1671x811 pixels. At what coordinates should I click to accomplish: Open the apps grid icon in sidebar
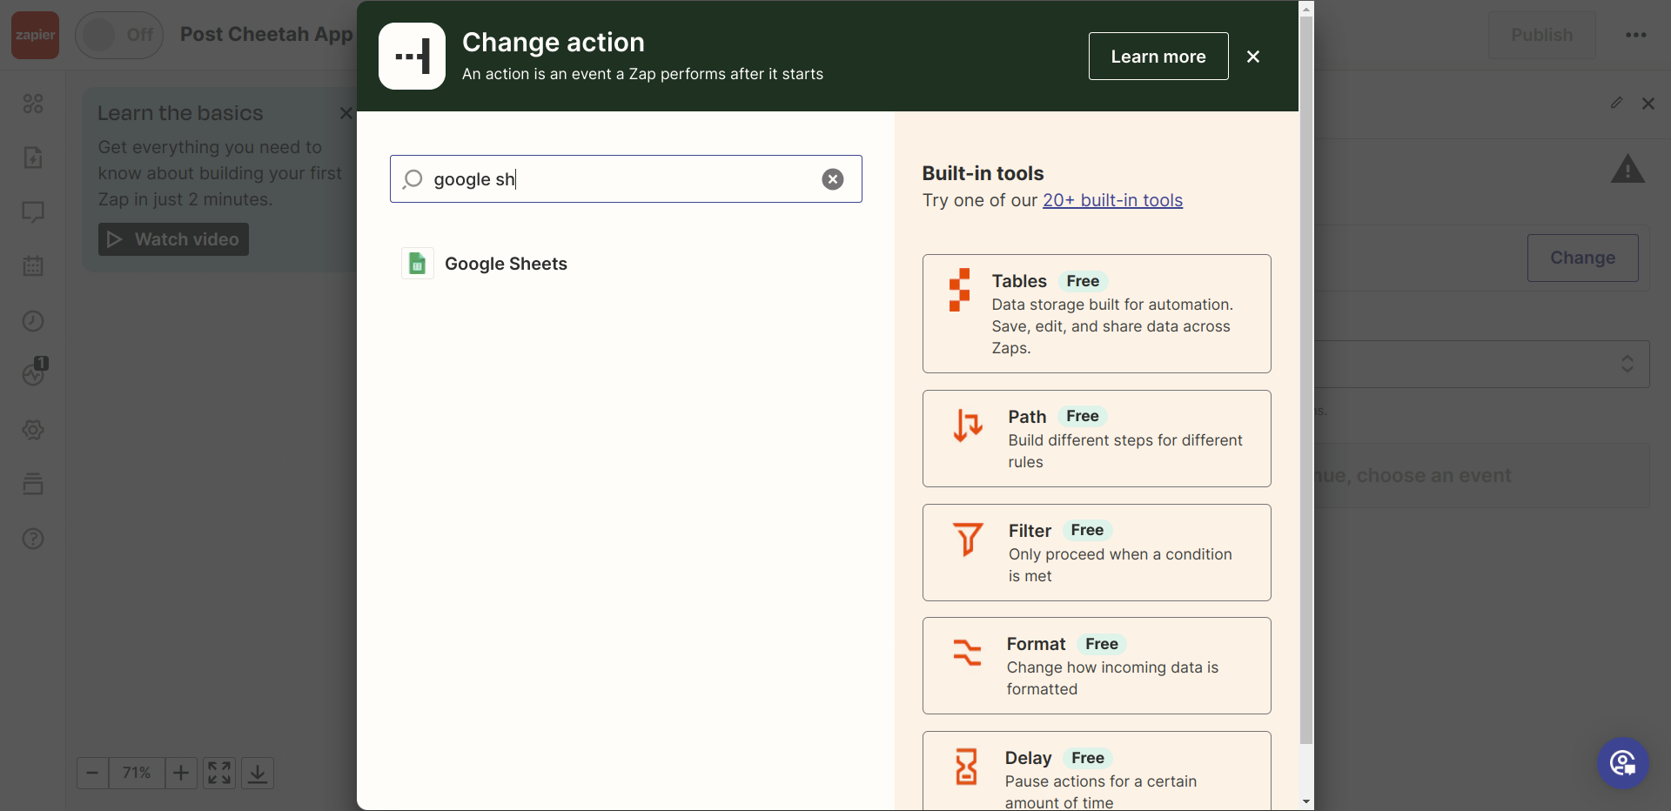[x=33, y=104]
